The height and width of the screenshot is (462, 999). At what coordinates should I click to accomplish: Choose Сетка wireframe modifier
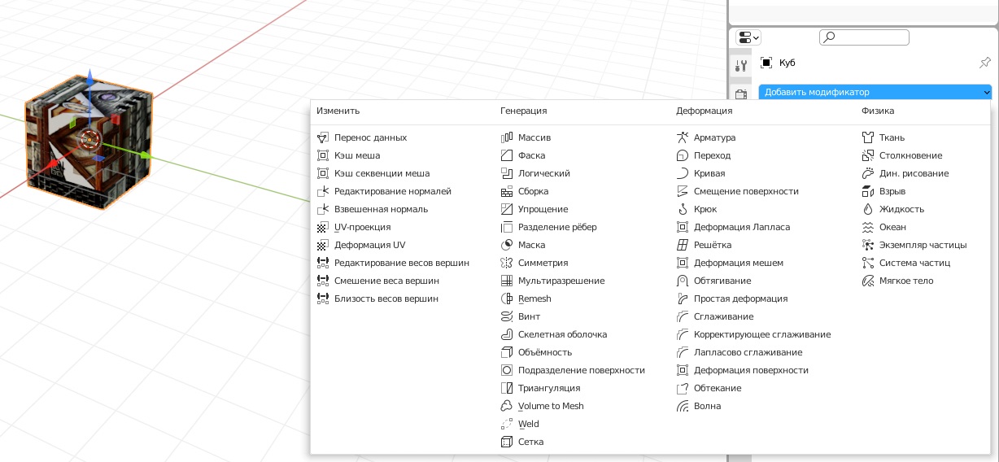(x=522, y=442)
